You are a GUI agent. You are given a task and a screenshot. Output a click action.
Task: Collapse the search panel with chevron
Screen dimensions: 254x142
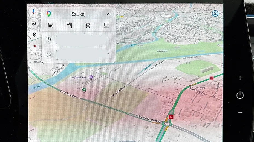(x=109, y=14)
